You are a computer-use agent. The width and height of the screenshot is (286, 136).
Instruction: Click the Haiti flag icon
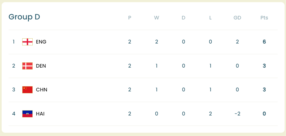click(x=27, y=114)
